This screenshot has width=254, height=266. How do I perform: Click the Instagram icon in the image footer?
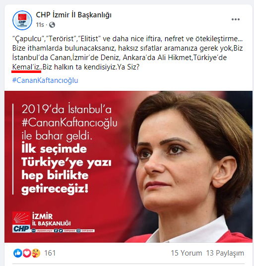pos(78,231)
